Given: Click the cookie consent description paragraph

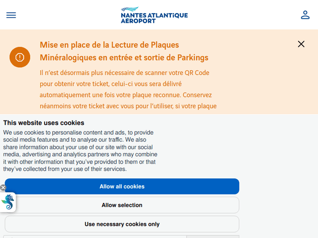Looking at the screenshot, I should click(81, 150).
